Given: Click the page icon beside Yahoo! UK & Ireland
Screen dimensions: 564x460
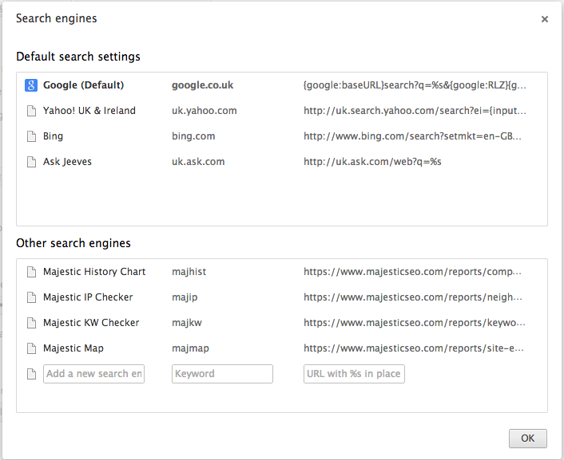Looking at the screenshot, I should [32, 111].
